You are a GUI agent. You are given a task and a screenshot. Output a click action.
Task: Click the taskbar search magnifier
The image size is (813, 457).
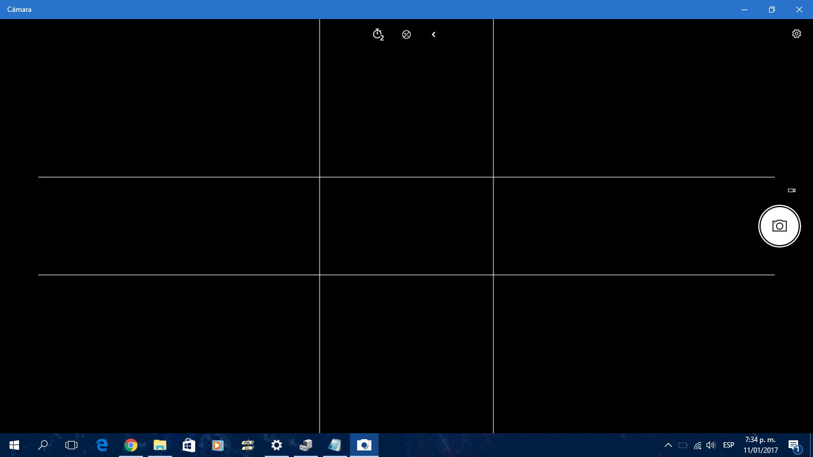click(x=43, y=445)
